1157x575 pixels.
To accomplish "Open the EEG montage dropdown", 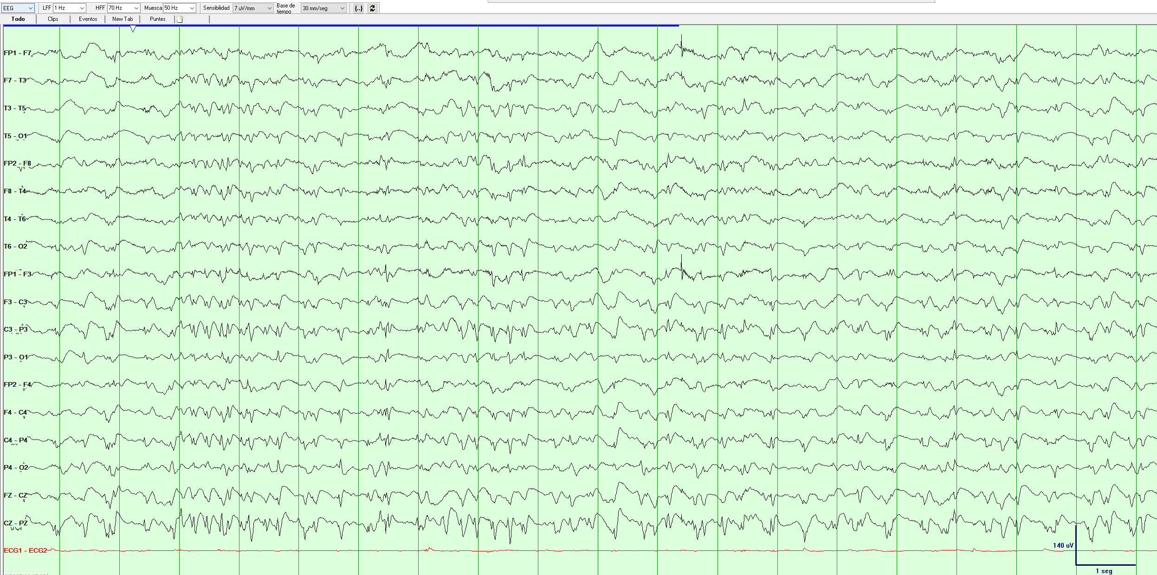I will [x=18, y=8].
